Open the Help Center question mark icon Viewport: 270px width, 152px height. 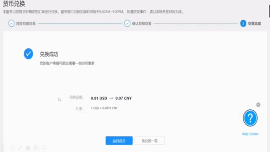pos(250,118)
